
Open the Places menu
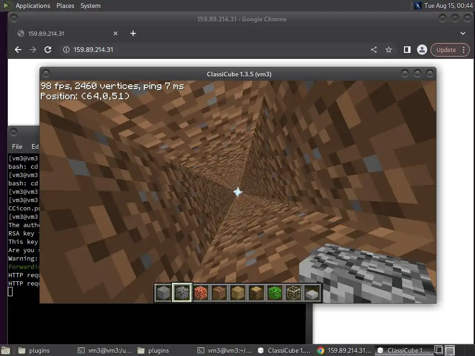coord(65,6)
